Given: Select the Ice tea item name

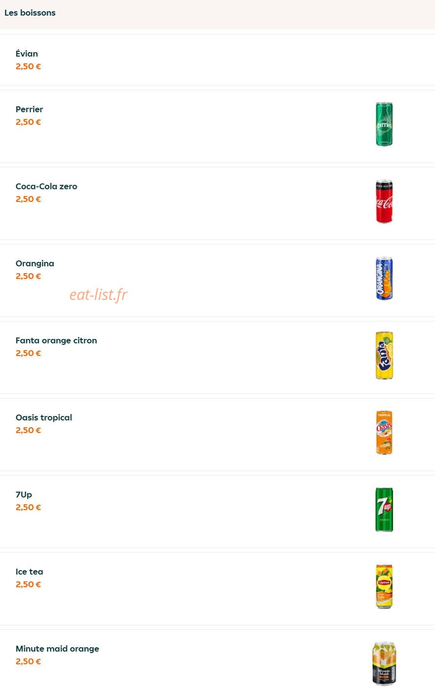Looking at the screenshot, I should coord(29,572).
